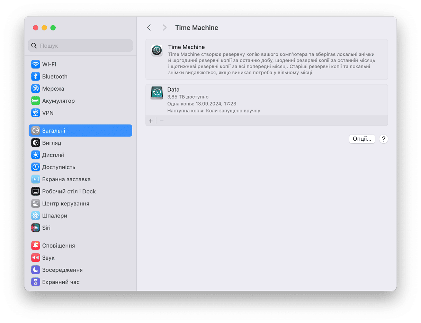Select the Вигляд appearance icon
The height and width of the screenshot is (323, 421).
click(x=36, y=143)
